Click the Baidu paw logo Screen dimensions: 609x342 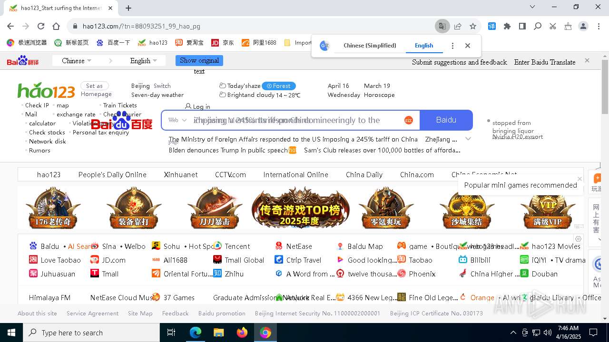coord(122,121)
